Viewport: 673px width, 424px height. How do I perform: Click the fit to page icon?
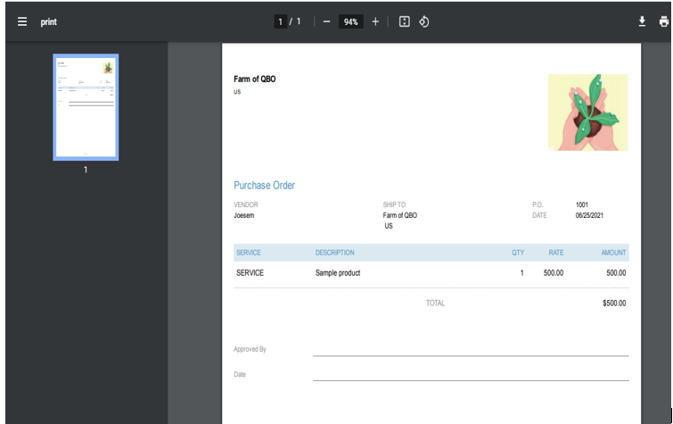click(x=405, y=21)
